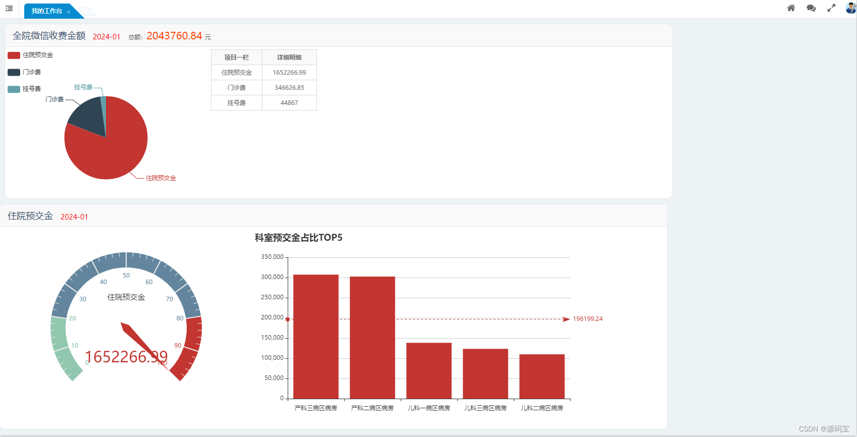Click table cell value 44867

click(289, 103)
